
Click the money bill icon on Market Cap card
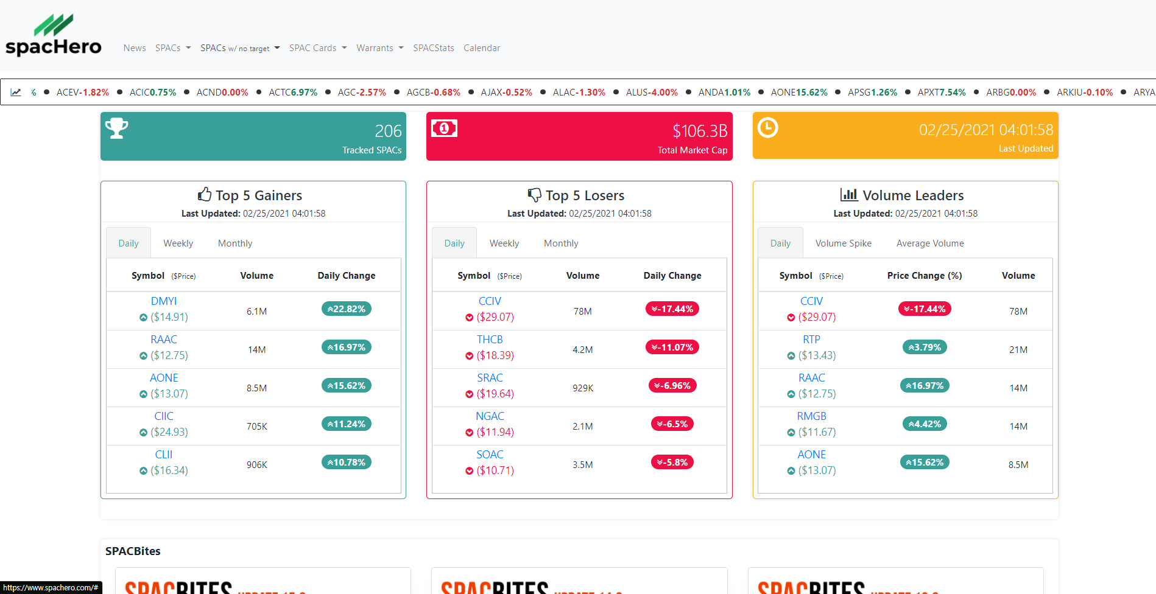[x=444, y=128]
